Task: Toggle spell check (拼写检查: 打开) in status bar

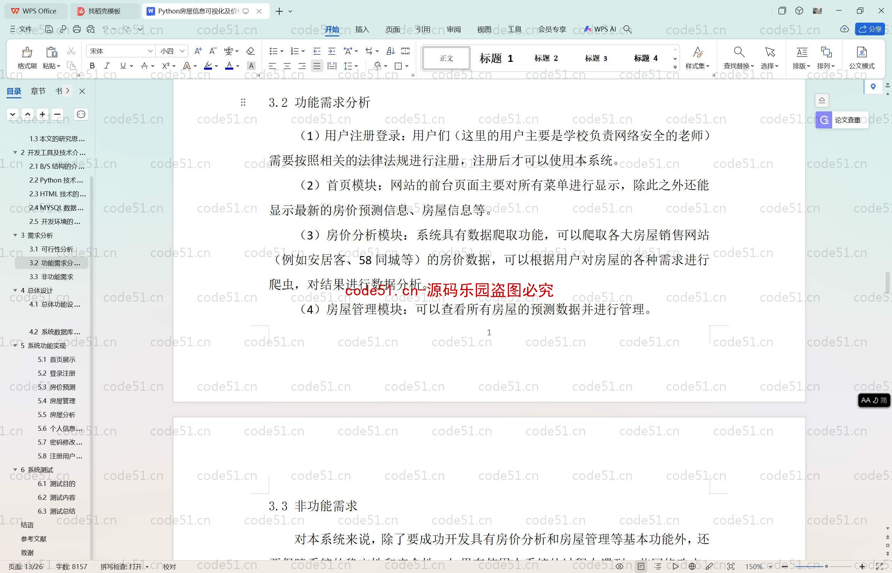Action: (x=124, y=567)
